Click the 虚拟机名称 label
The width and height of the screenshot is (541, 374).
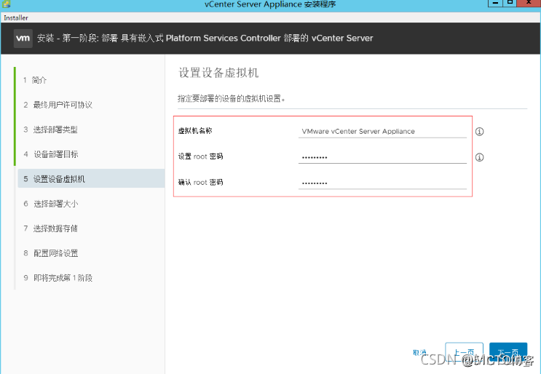coord(195,131)
